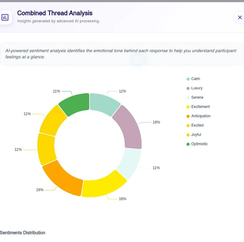Click the 11% label above green segment
This screenshot has height=242, width=244.
point(56,91)
